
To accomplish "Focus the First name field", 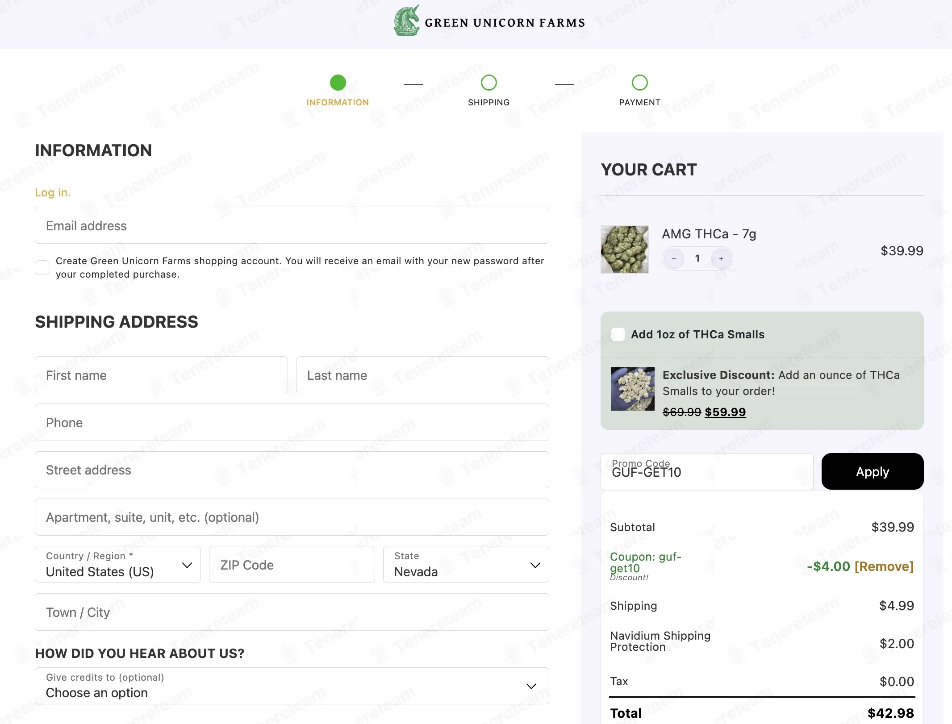I will 161,375.
